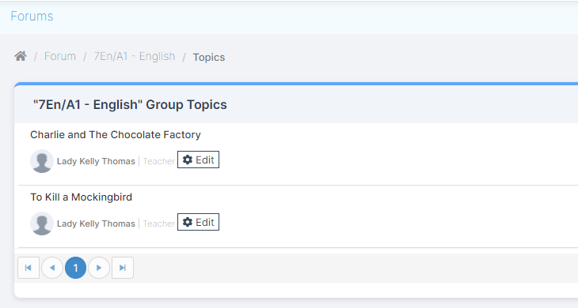
Task: Open 7En/A1 - English breadcrumb link
Action: [x=134, y=56]
